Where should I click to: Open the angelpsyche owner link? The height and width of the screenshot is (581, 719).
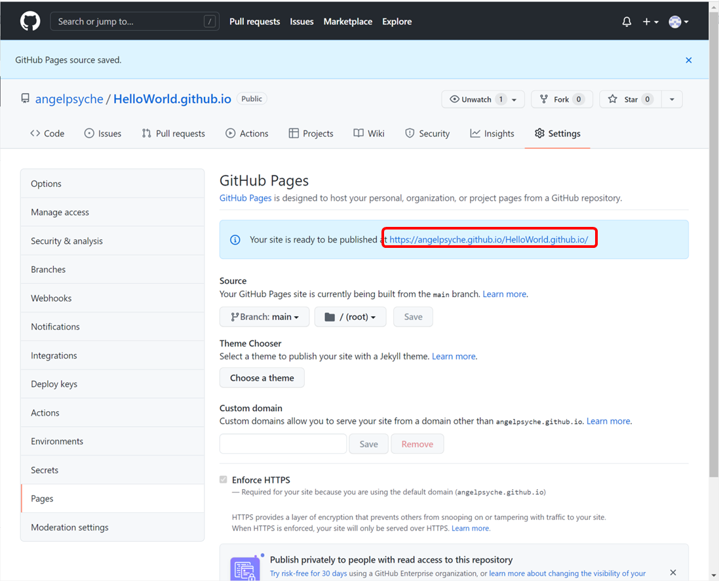tap(69, 99)
